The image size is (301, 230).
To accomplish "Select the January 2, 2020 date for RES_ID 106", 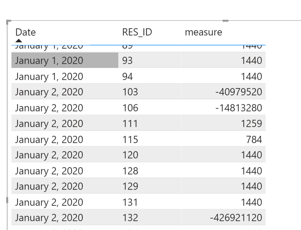I will [x=65, y=107].
